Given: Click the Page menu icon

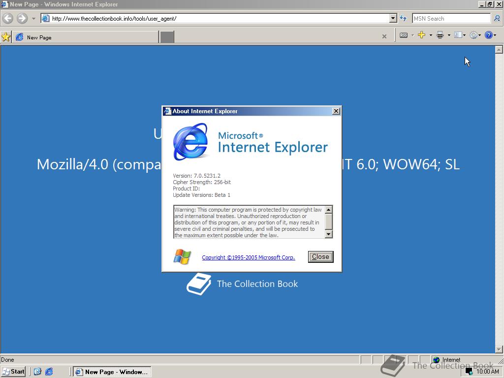Looking at the screenshot, I should click(x=458, y=35).
